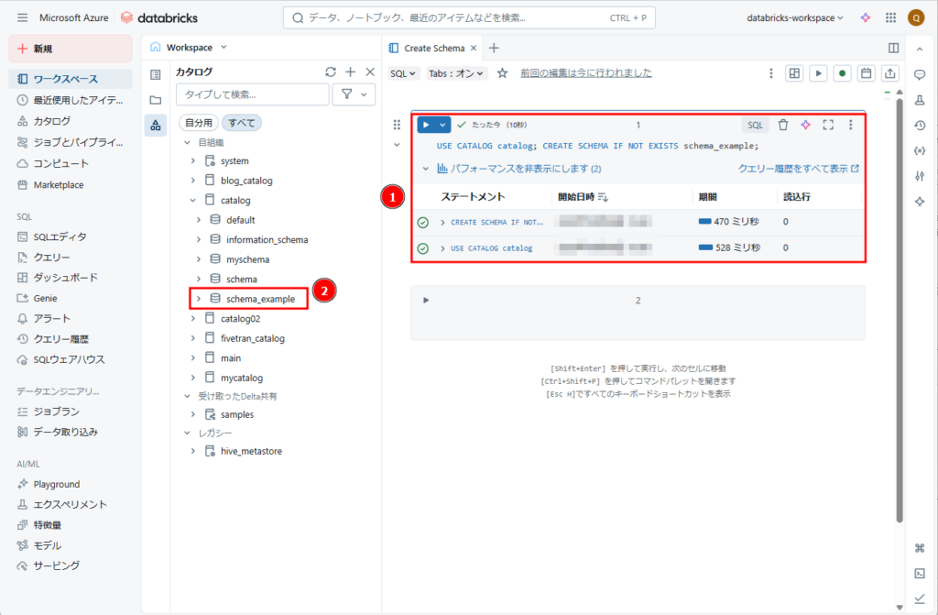
Task: Toggle the Tabs: オン setting
Action: pos(457,73)
